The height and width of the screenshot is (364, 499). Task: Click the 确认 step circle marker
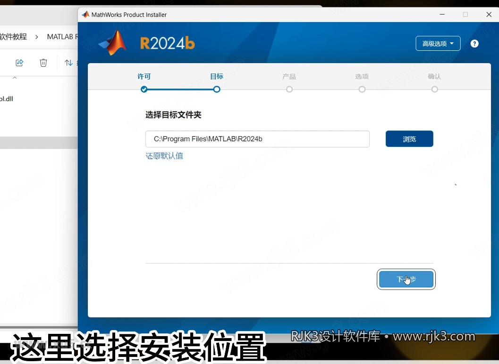pos(435,89)
